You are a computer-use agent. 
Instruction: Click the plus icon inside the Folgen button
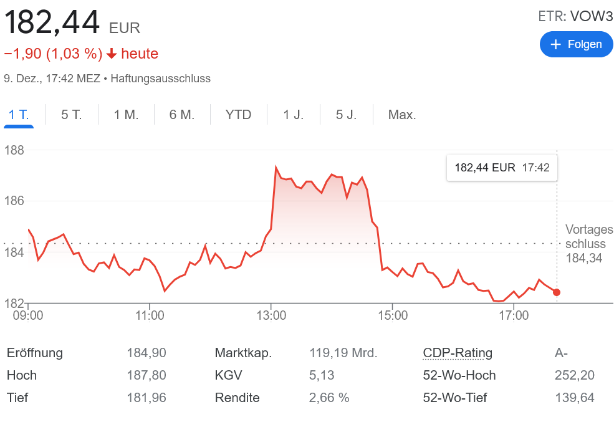click(x=555, y=44)
